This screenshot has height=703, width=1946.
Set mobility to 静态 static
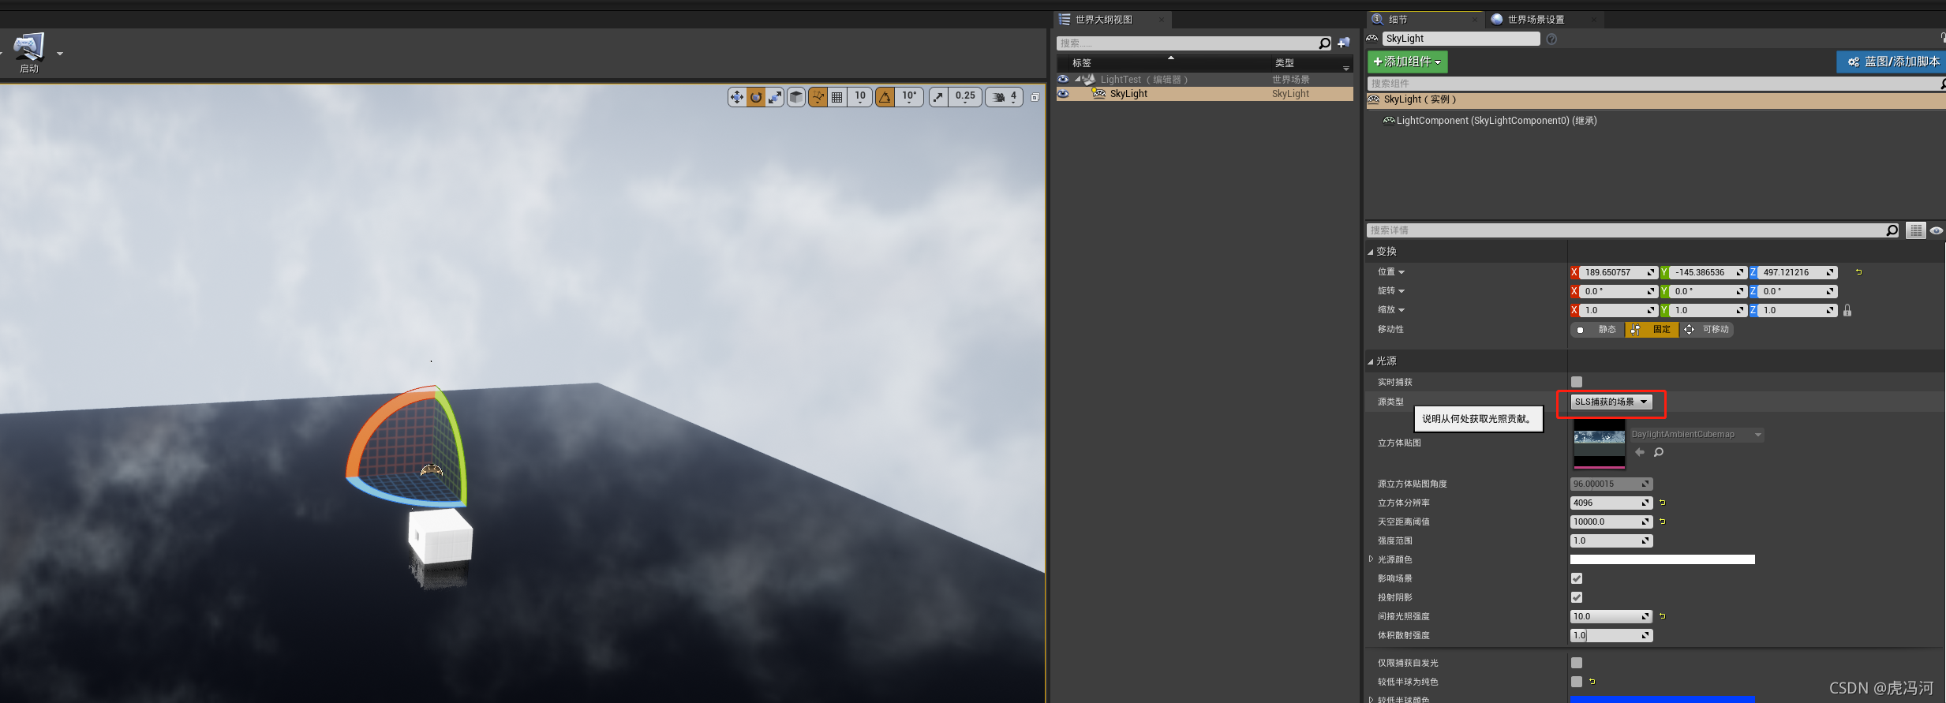tap(1597, 330)
